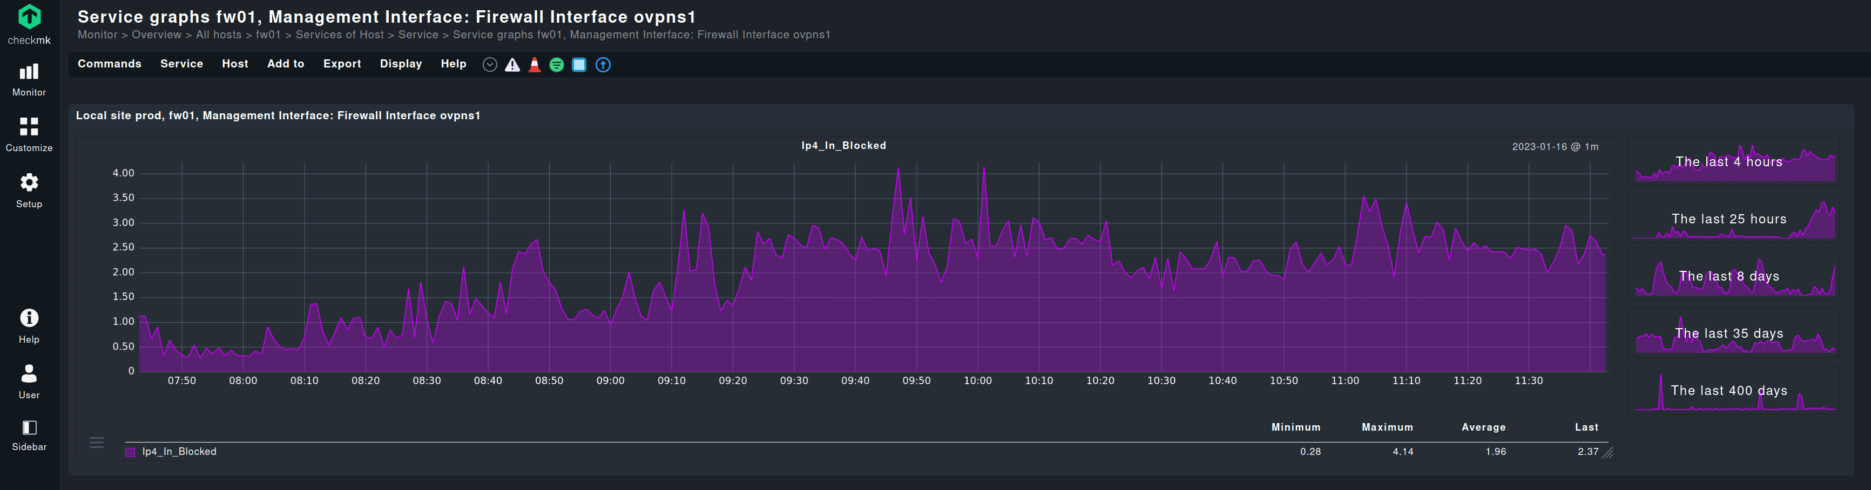Open the Host menu

[x=235, y=64]
